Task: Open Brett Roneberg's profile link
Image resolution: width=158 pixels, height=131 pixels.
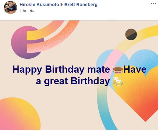Action: pyautogui.click(x=81, y=5)
